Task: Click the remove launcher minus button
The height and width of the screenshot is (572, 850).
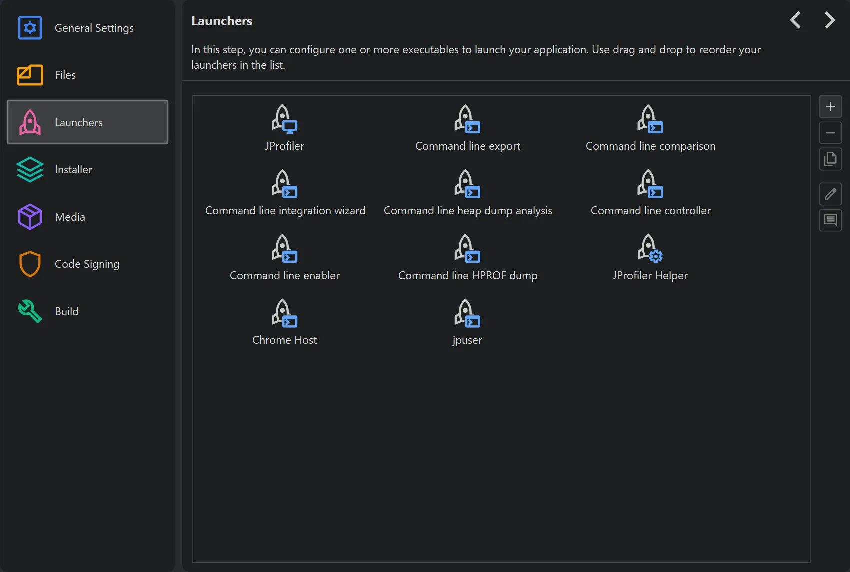Action: pos(830,133)
